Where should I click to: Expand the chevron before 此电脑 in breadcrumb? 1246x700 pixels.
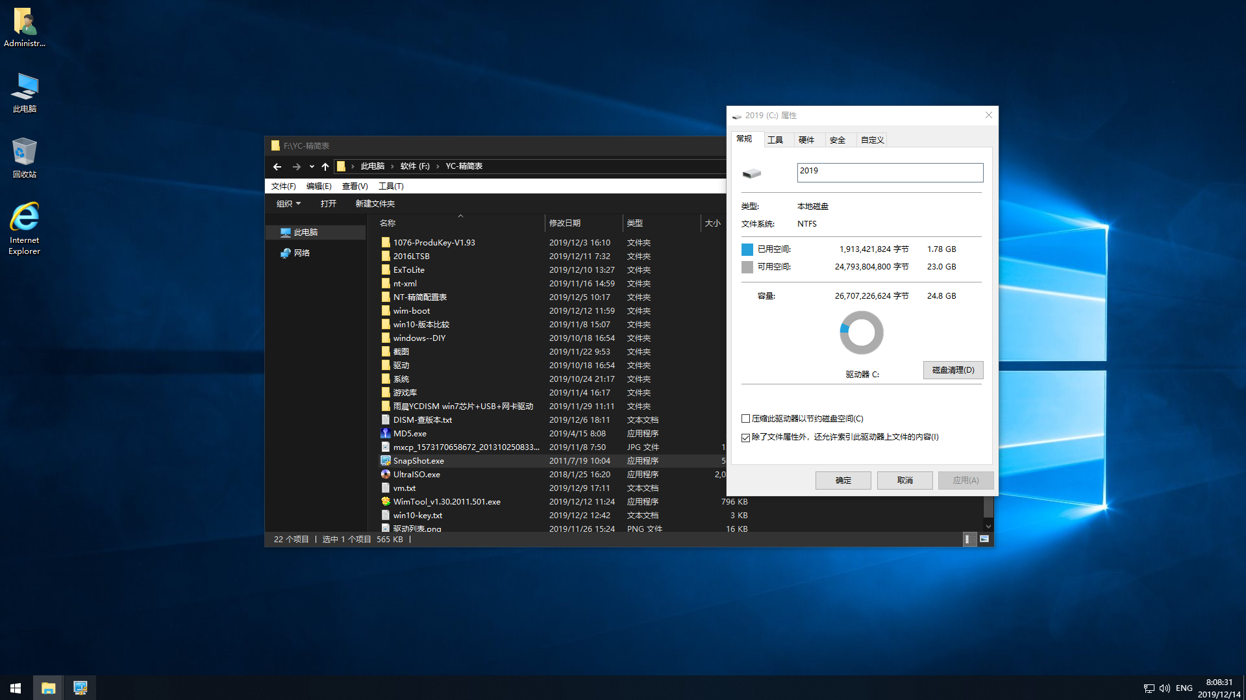353,166
